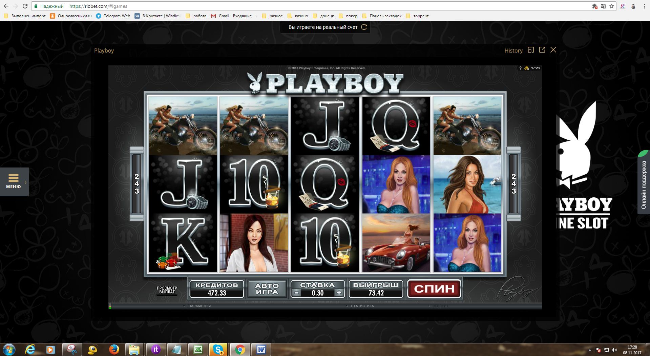Click the browser back arrow

[x=6, y=6]
